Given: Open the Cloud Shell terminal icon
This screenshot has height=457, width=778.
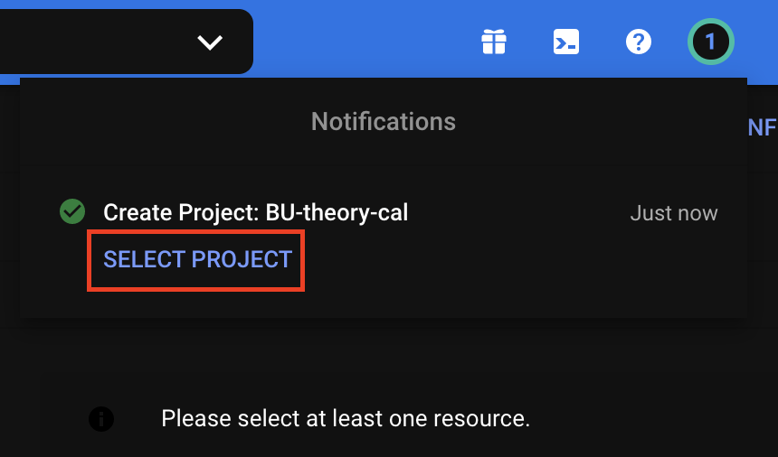Looking at the screenshot, I should point(566,42).
